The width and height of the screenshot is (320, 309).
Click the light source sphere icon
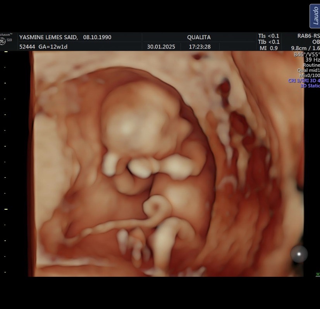[x=299, y=254]
